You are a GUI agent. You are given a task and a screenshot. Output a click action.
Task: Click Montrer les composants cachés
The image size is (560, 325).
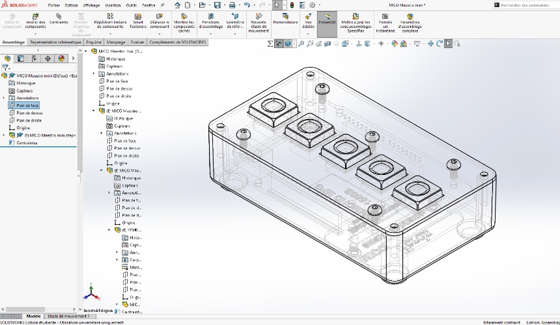pos(184,23)
